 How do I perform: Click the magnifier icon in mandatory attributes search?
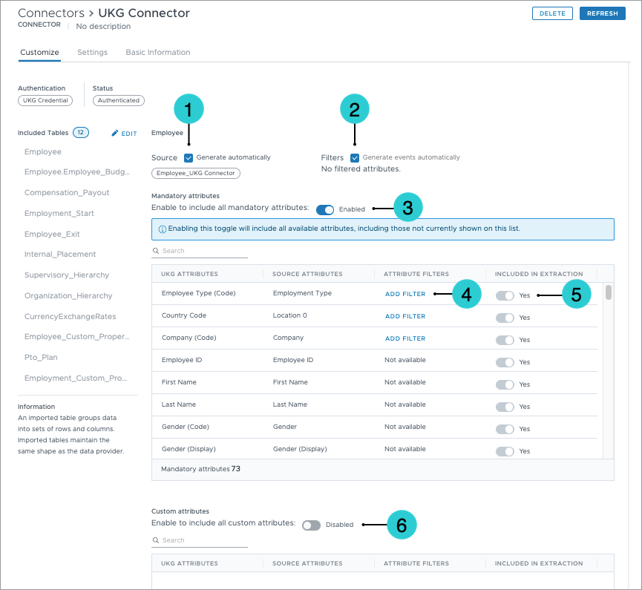click(x=156, y=251)
